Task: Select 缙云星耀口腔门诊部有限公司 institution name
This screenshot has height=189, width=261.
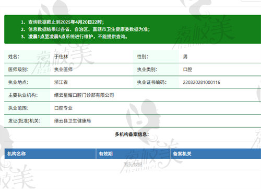Action: (x=84, y=95)
